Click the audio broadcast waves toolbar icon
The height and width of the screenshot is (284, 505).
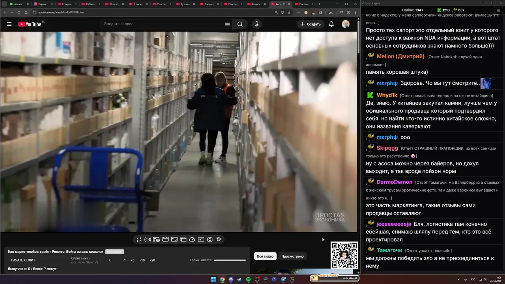pyautogui.click(x=148, y=239)
